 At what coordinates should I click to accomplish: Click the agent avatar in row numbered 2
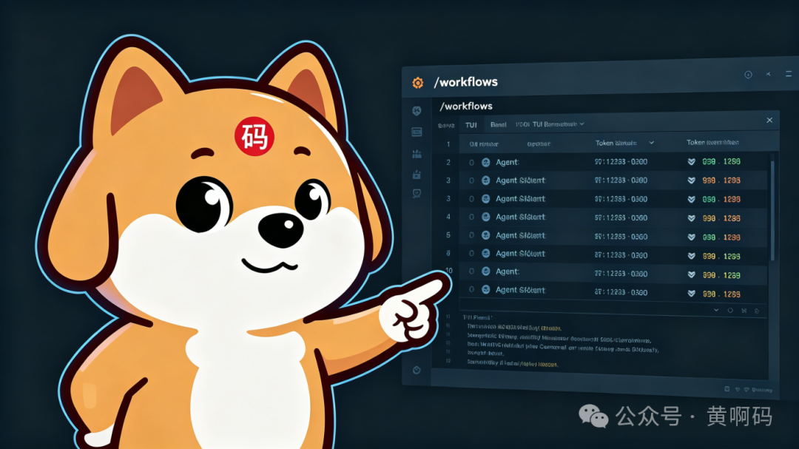point(485,162)
